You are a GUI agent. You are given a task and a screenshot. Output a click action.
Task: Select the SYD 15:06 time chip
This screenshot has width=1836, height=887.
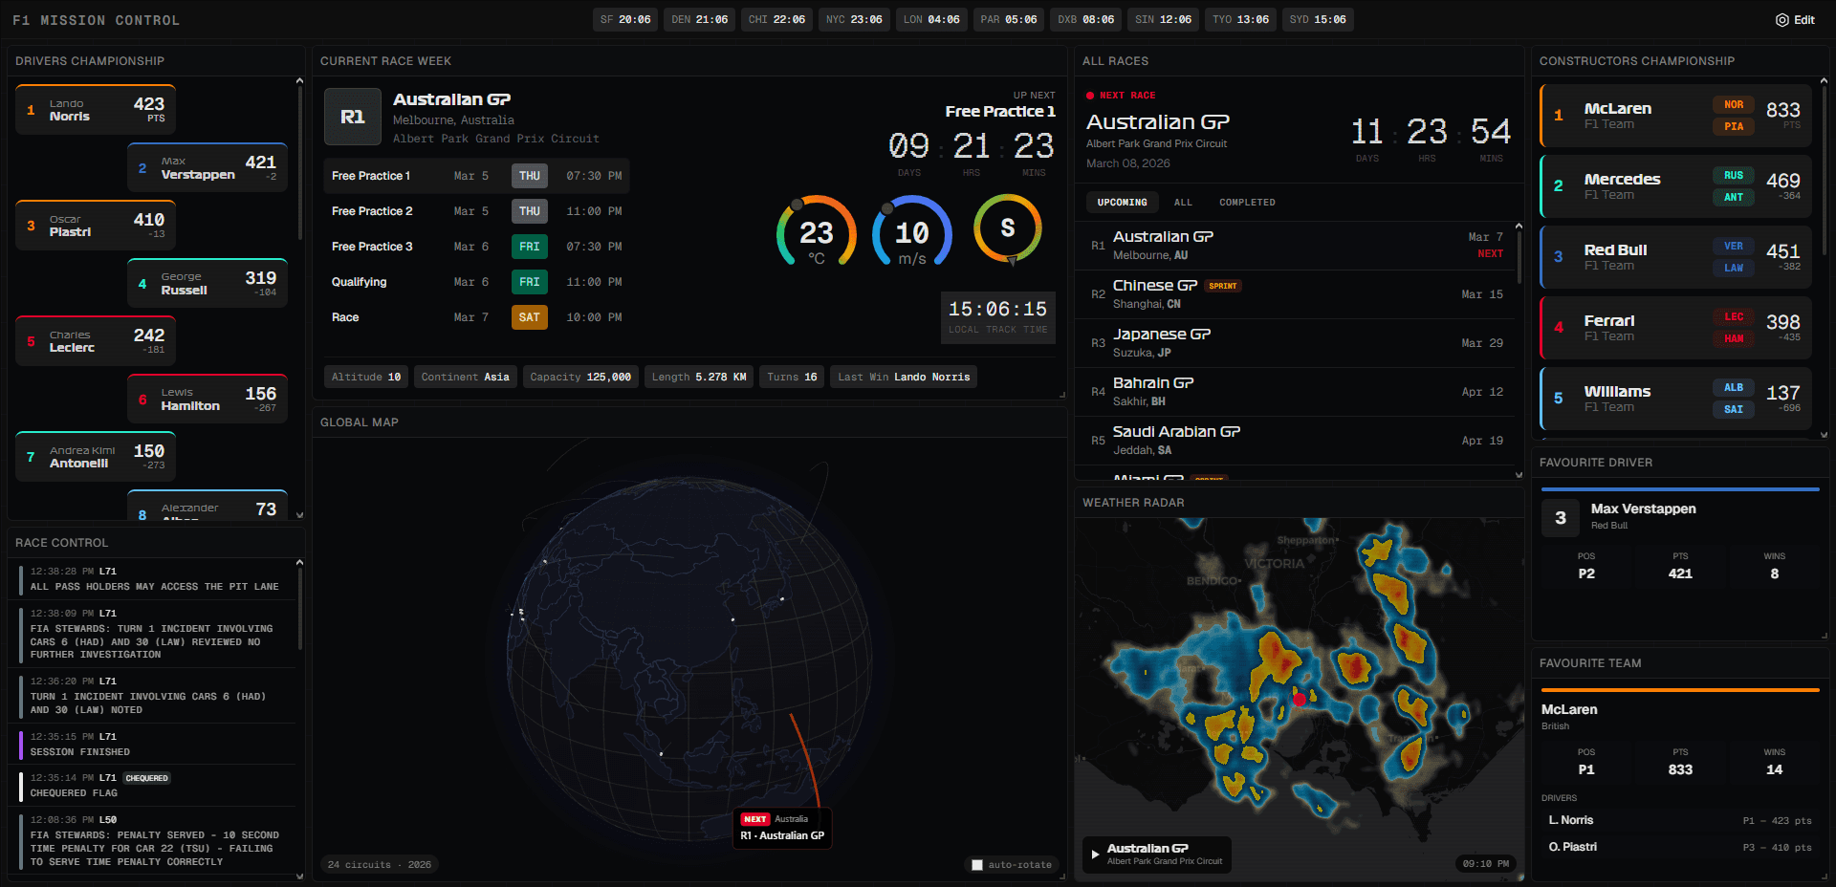coord(1318,19)
